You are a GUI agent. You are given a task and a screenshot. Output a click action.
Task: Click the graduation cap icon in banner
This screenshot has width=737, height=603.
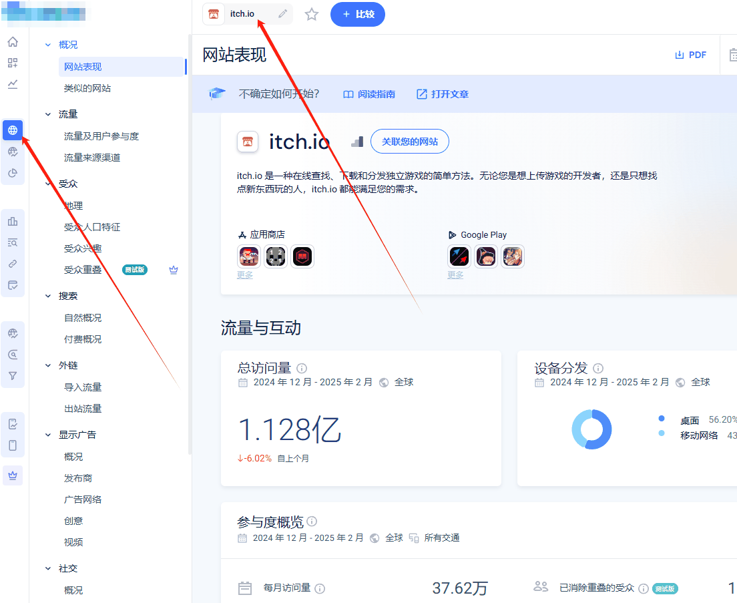point(217,93)
